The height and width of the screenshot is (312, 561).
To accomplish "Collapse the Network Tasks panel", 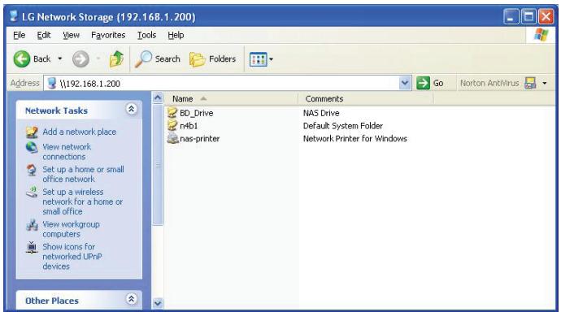I will (131, 109).
